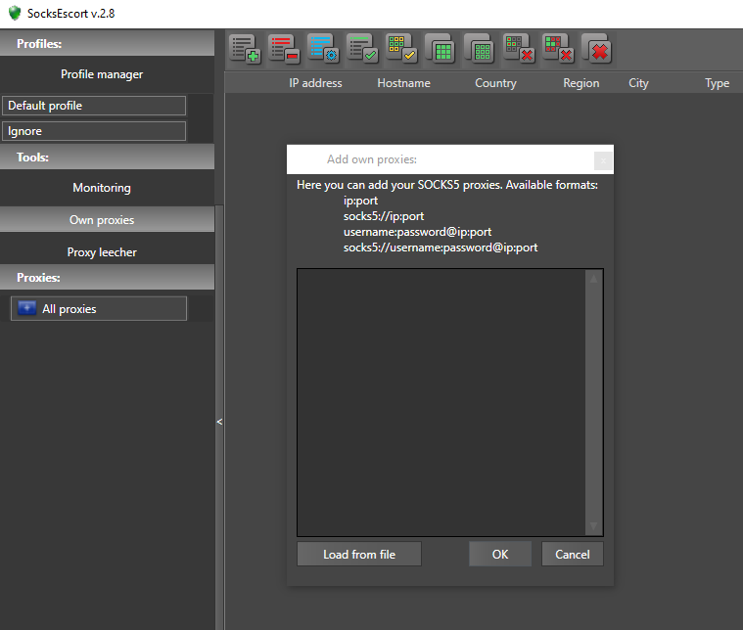Sort by the Country column header

[495, 83]
